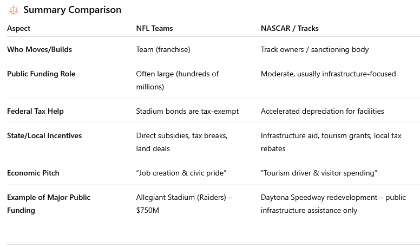Screen dimensions: 420x247
Task: Click the State/Local Incentives row label
Action: [x=44, y=135]
